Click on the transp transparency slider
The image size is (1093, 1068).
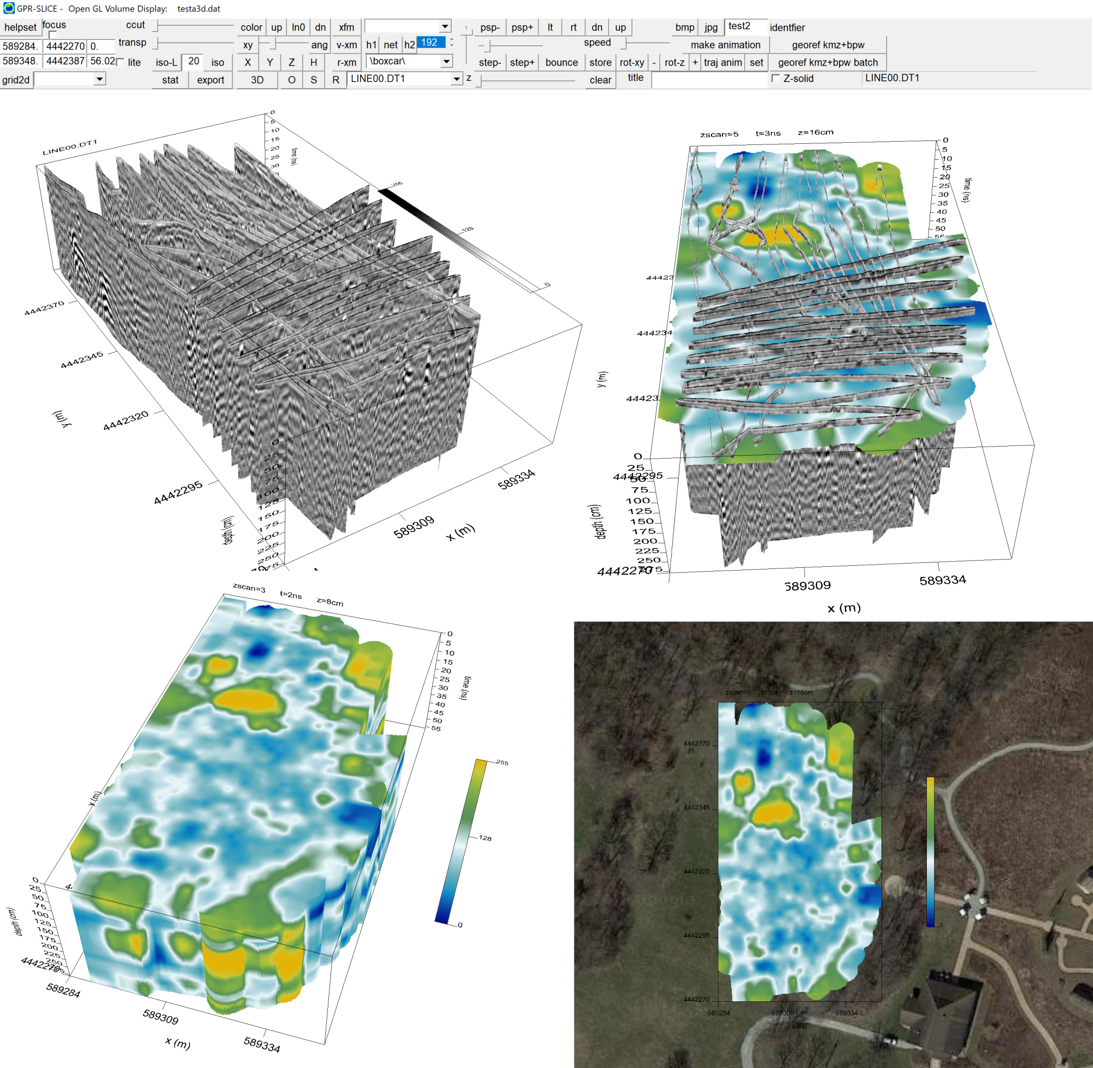tap(193, 43)
